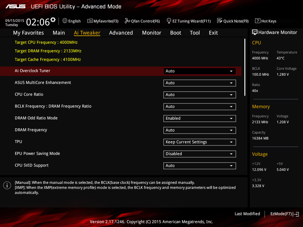This screenshot has width=303, height=227.
Task: Click the Hot Keys question mark icon
Action: point(257,21)
